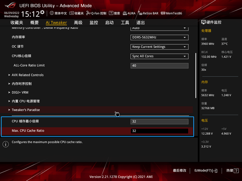Click the 132.00 MHz BCLK value
The image size is (242, 181).
click(209, 57)
